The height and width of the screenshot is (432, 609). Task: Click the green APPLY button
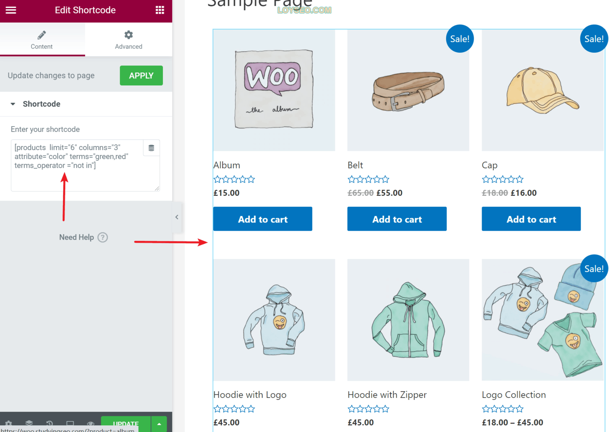point(141,76)
